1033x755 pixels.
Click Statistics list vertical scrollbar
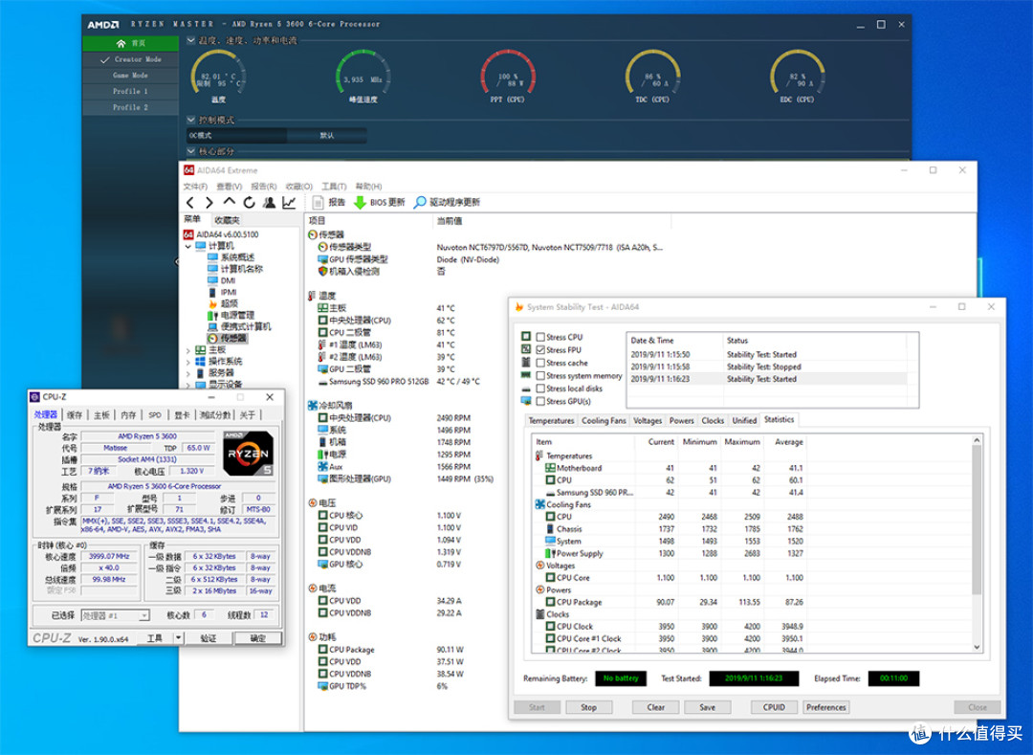click(x=977, y=544)
